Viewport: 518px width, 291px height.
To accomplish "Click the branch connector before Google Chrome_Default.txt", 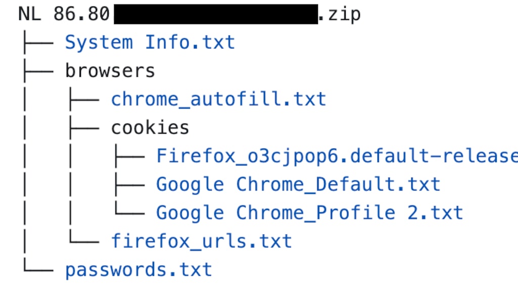I will (128, 184).
